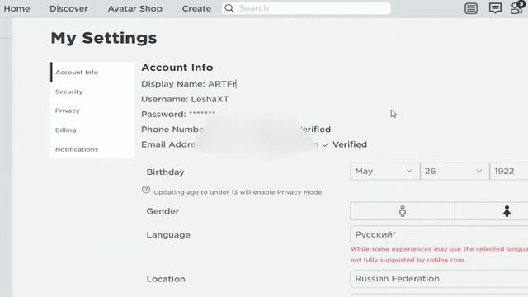This screenshot has width=528, height=297.
Task: Click the birthday help question icon
Action: pyautogui.click(x=146, y=190)
